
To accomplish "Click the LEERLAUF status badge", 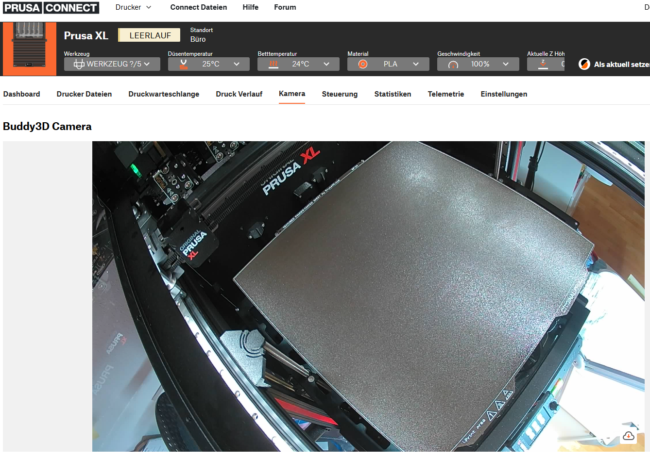I will [150, 35].
